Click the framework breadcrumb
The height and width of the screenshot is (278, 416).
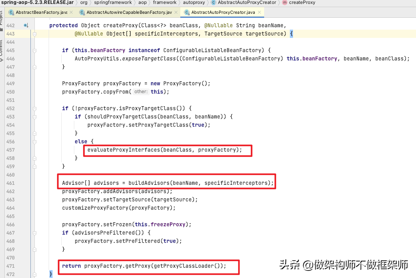tap(165, 2)
